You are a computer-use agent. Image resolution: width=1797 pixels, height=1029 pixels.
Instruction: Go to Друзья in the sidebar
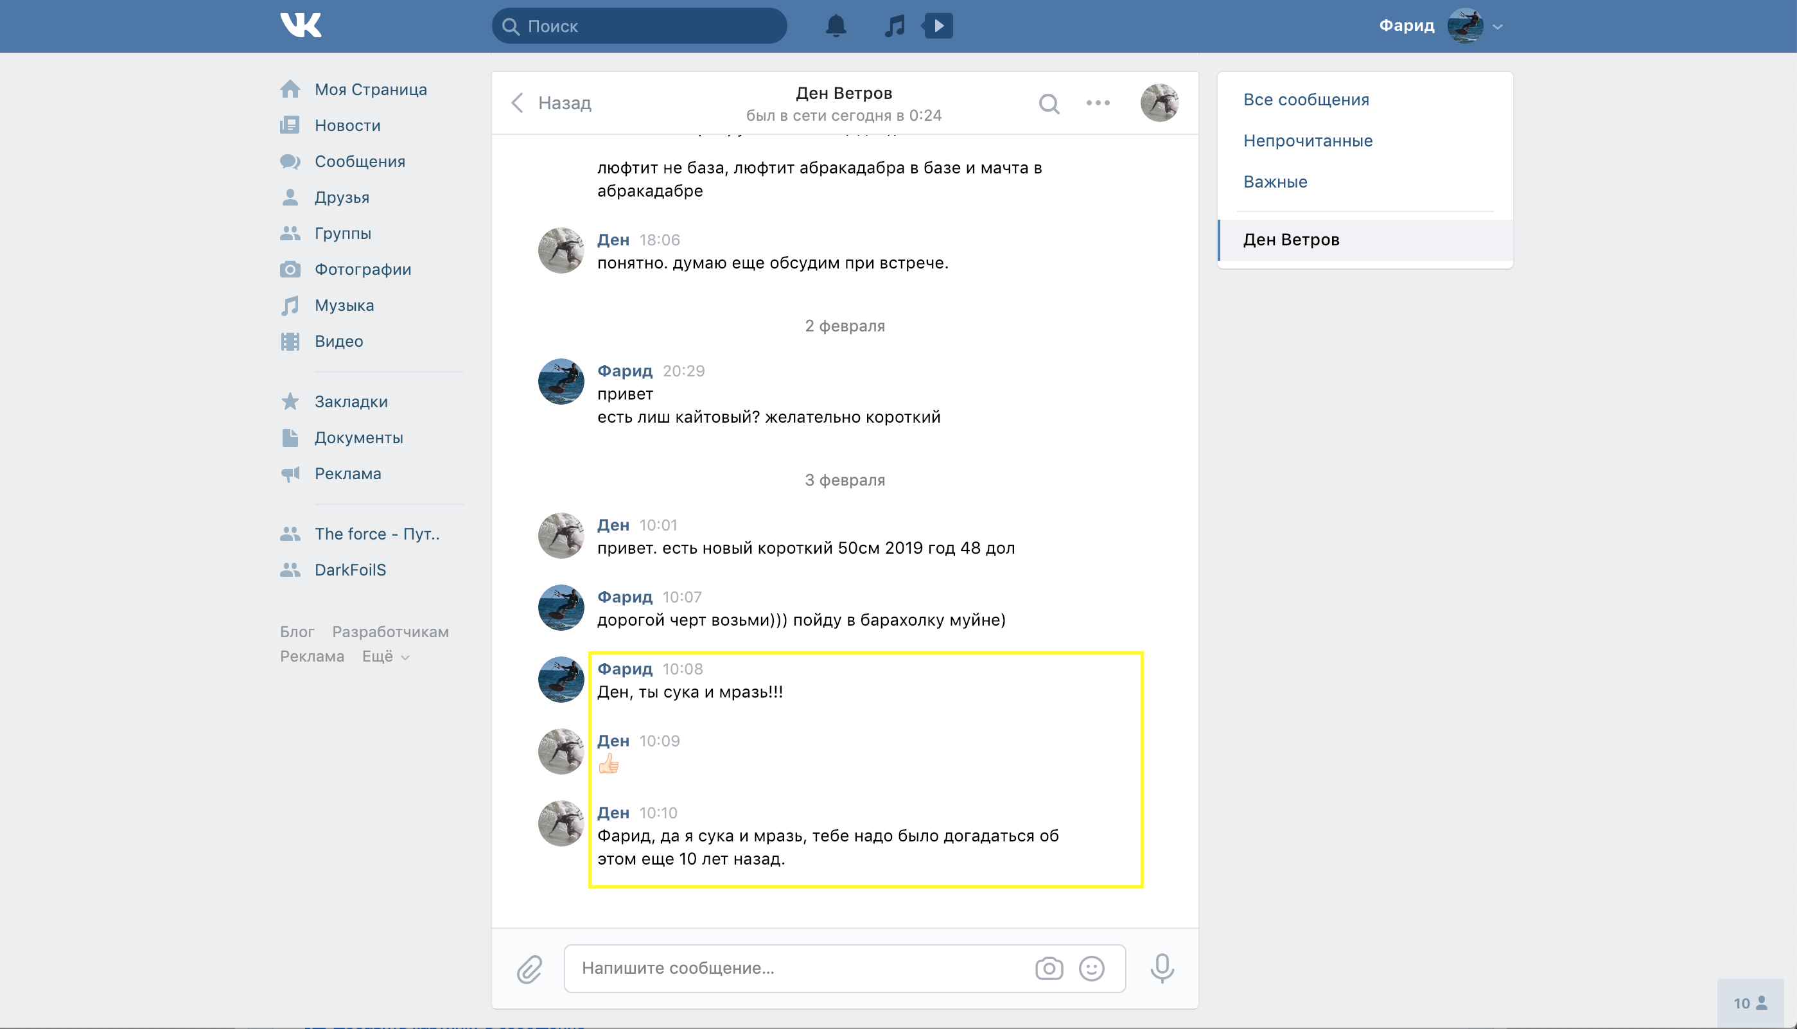341,198
